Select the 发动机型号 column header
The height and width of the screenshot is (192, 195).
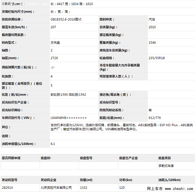(9, 180)
